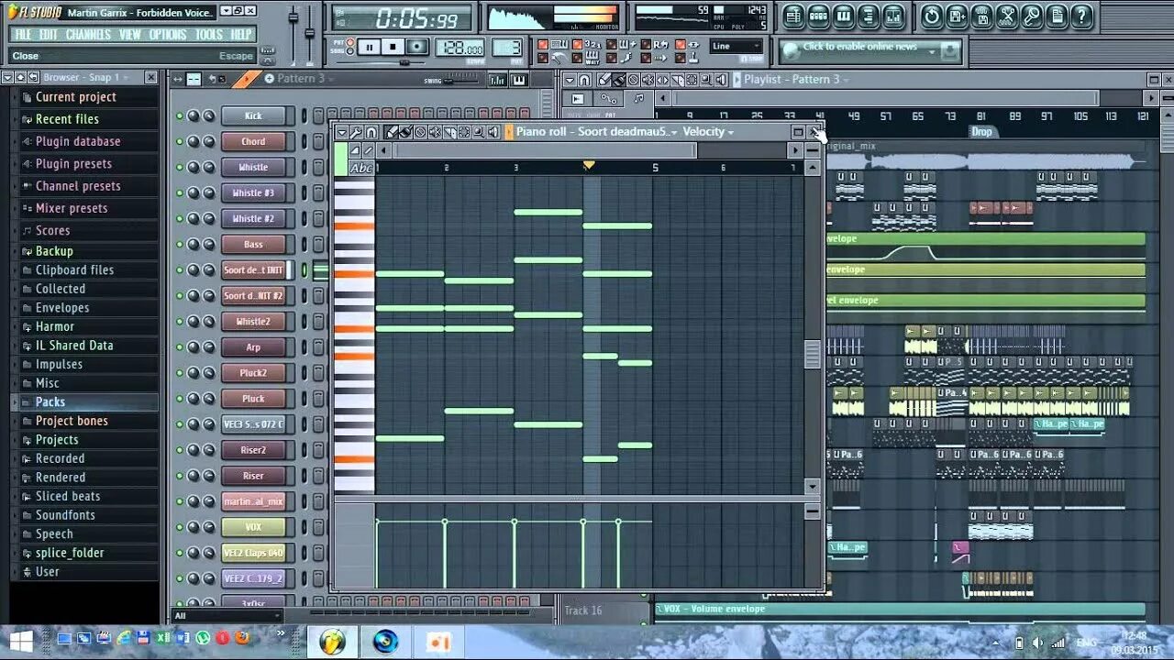Toggle Piano roll snap magnet
The image size is (1174, 660).
371,132
